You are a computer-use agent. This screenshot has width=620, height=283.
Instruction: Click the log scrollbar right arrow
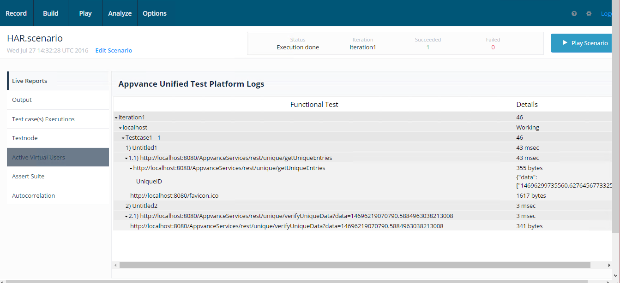coord(609,265)
